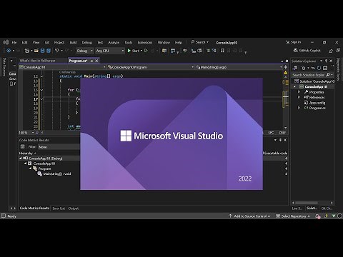Screen dimensions: 343x257
Task: Click the split editor plus icon
Action: click(286, 67)
